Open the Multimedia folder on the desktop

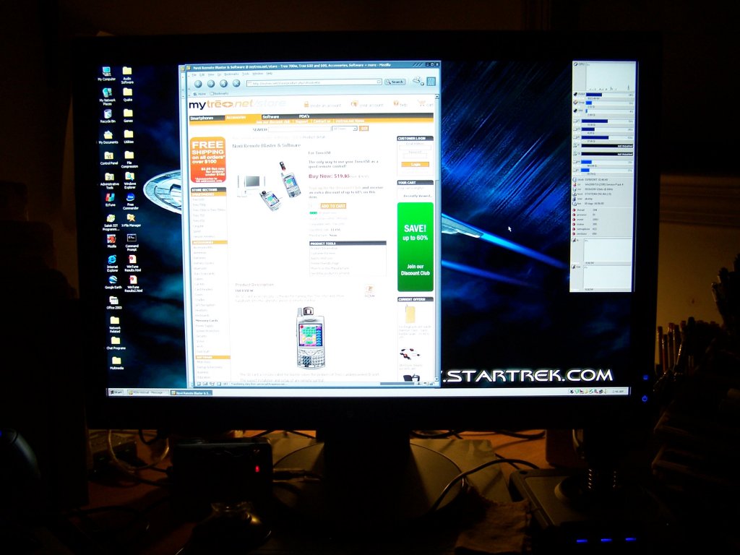pos(116,363)
